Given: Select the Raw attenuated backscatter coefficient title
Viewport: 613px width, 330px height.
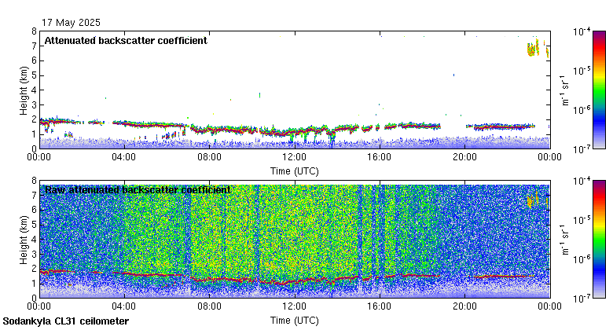Looking at the screenshot, I should 138,190.
